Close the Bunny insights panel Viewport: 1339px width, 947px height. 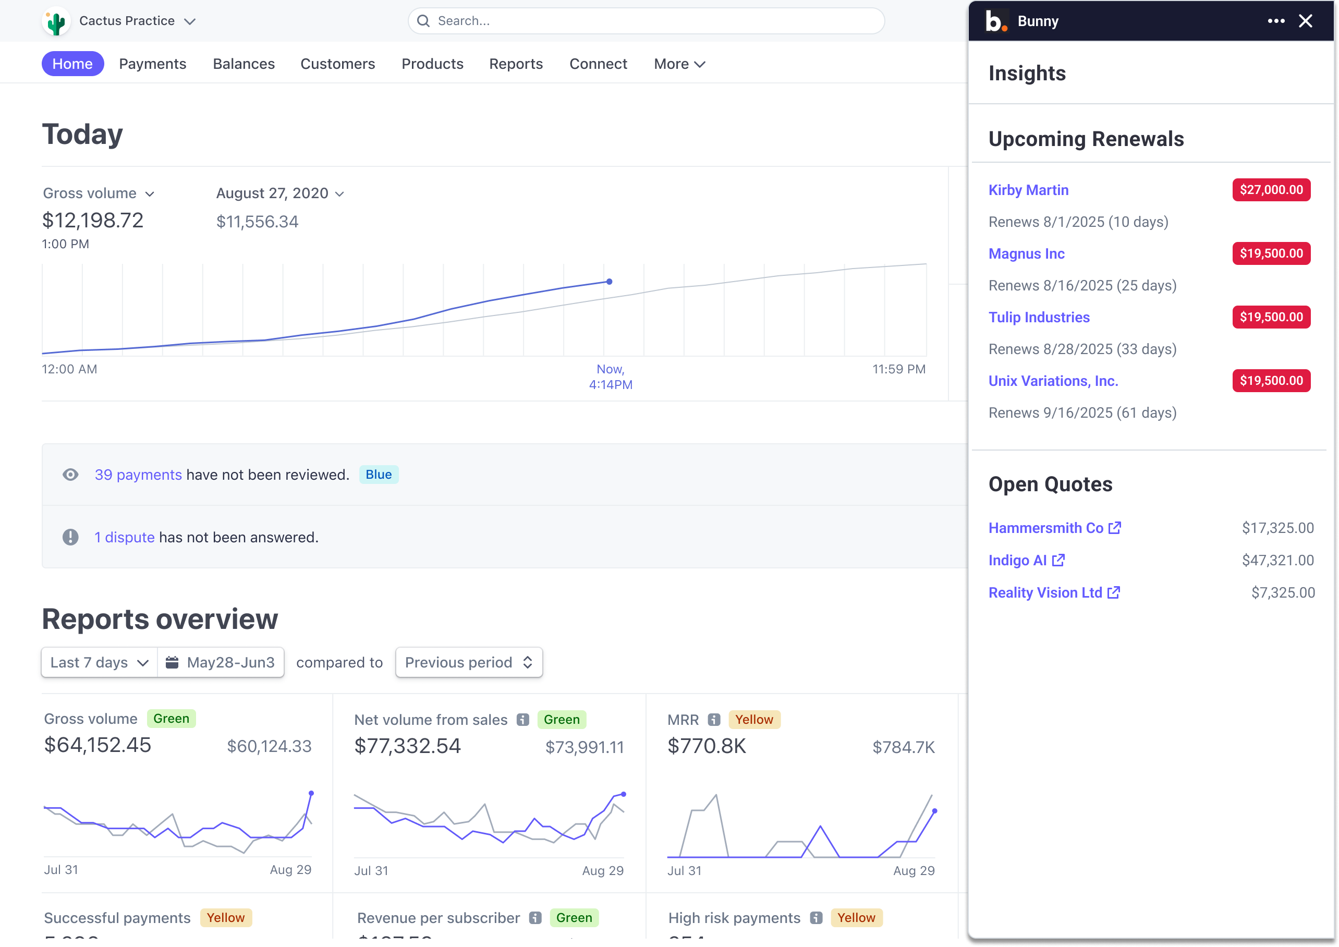tap(1306, 21)
